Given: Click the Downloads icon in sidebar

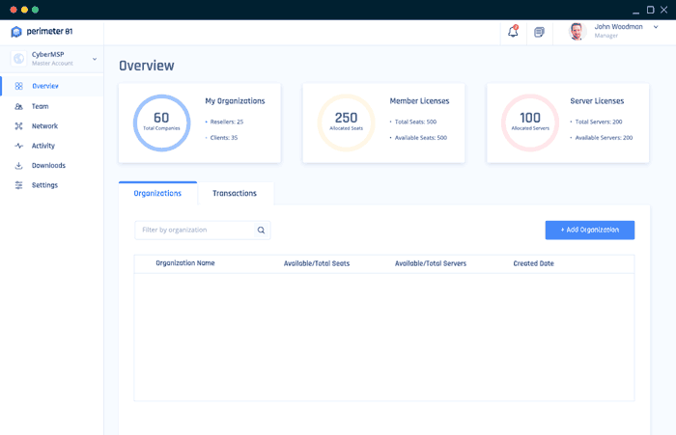Looking at the screenshot, I should pyautogui.click(x=19, y=166).
